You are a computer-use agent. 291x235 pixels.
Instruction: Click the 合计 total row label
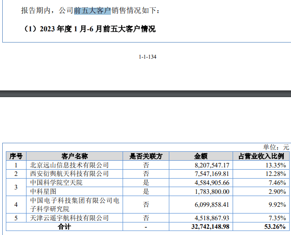[x=64, y=226]
